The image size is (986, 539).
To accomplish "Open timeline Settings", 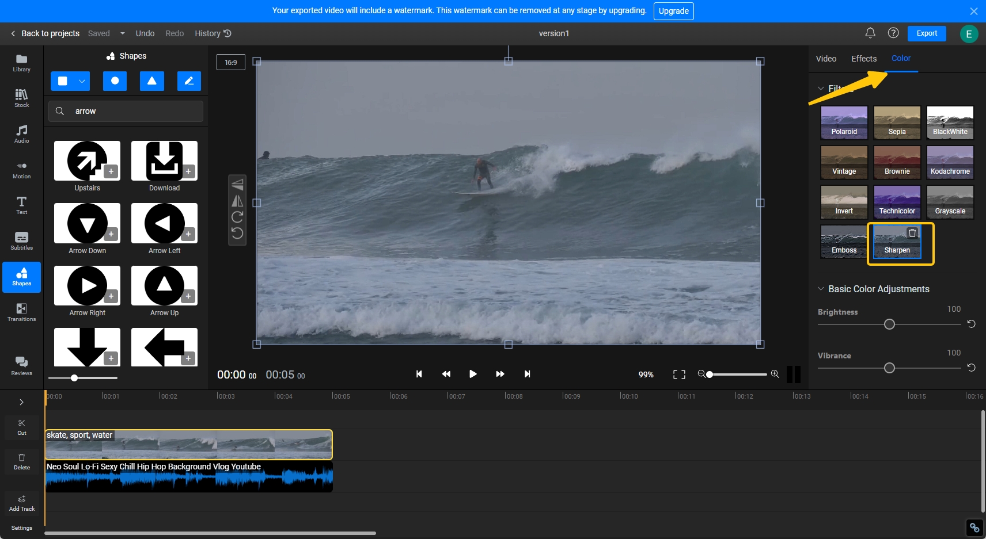I will click(x=22, y=528).
